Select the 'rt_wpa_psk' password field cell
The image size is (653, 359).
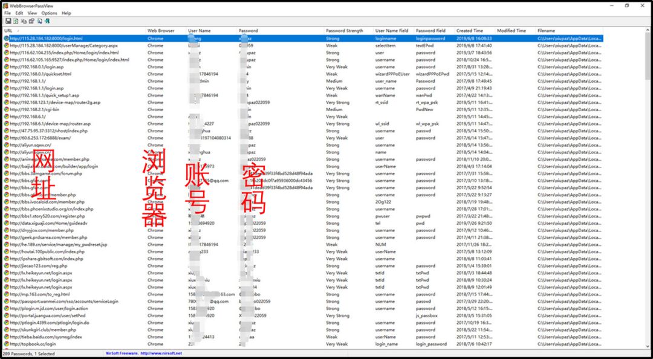427,102
